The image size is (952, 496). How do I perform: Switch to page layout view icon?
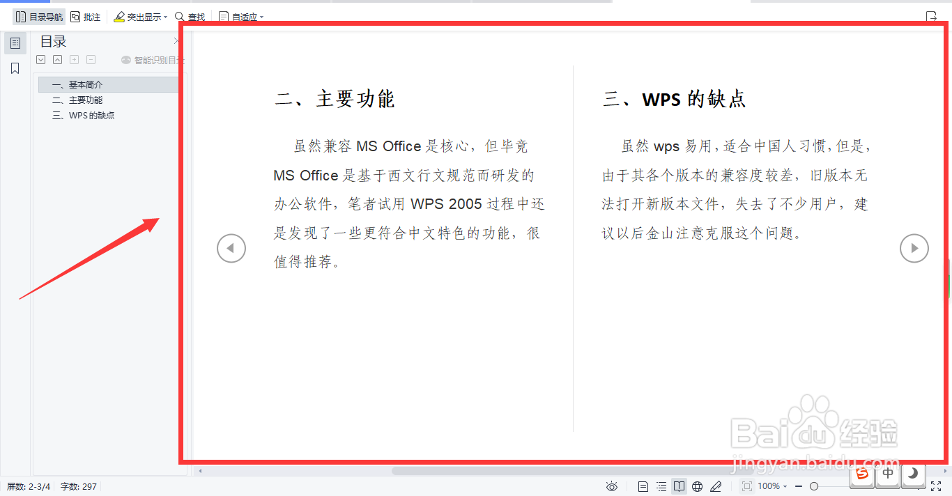[x=643, y=486]
